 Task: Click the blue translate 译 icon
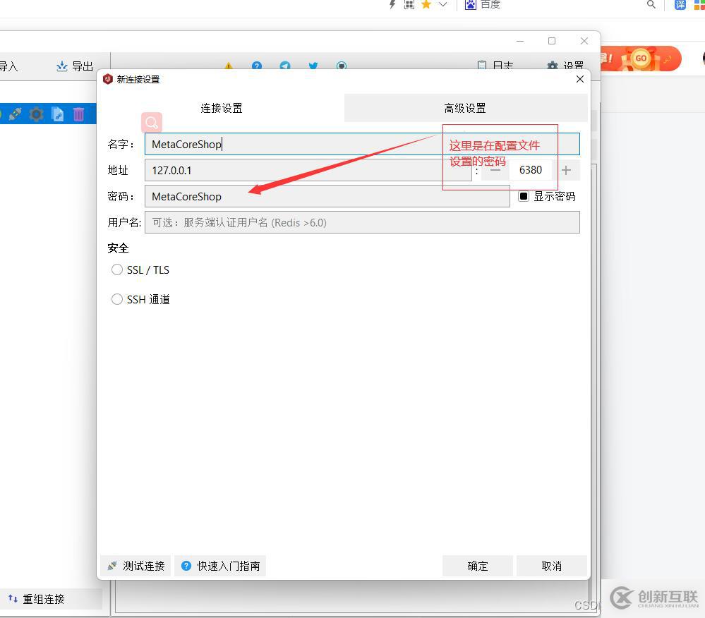[680, 4]
